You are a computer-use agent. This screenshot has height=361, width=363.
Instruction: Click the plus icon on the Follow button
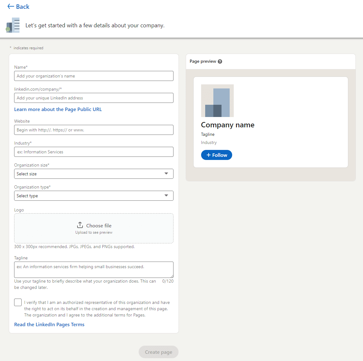point(209,155)
